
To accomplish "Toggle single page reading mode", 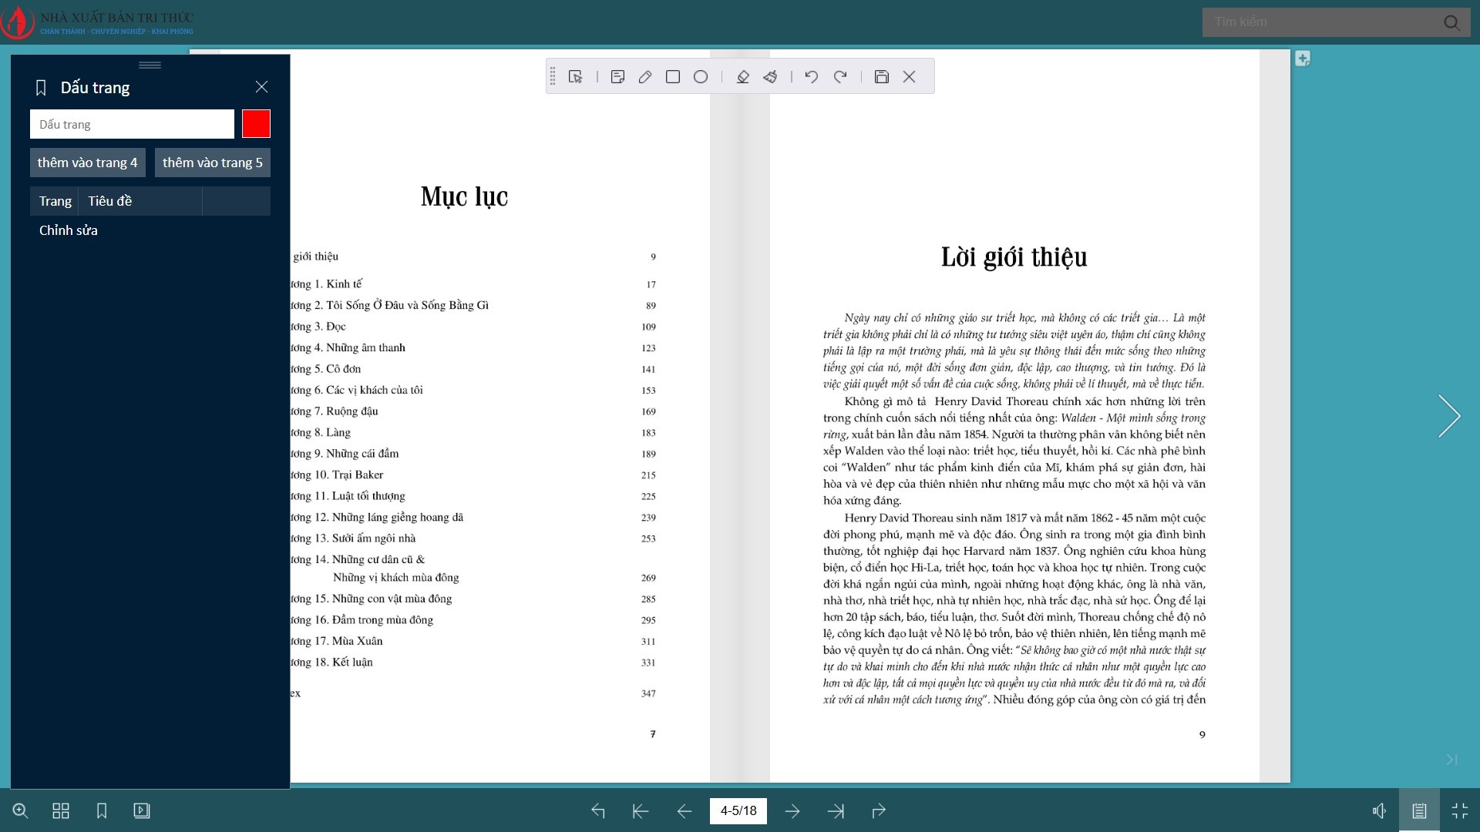I will 1419,810.
